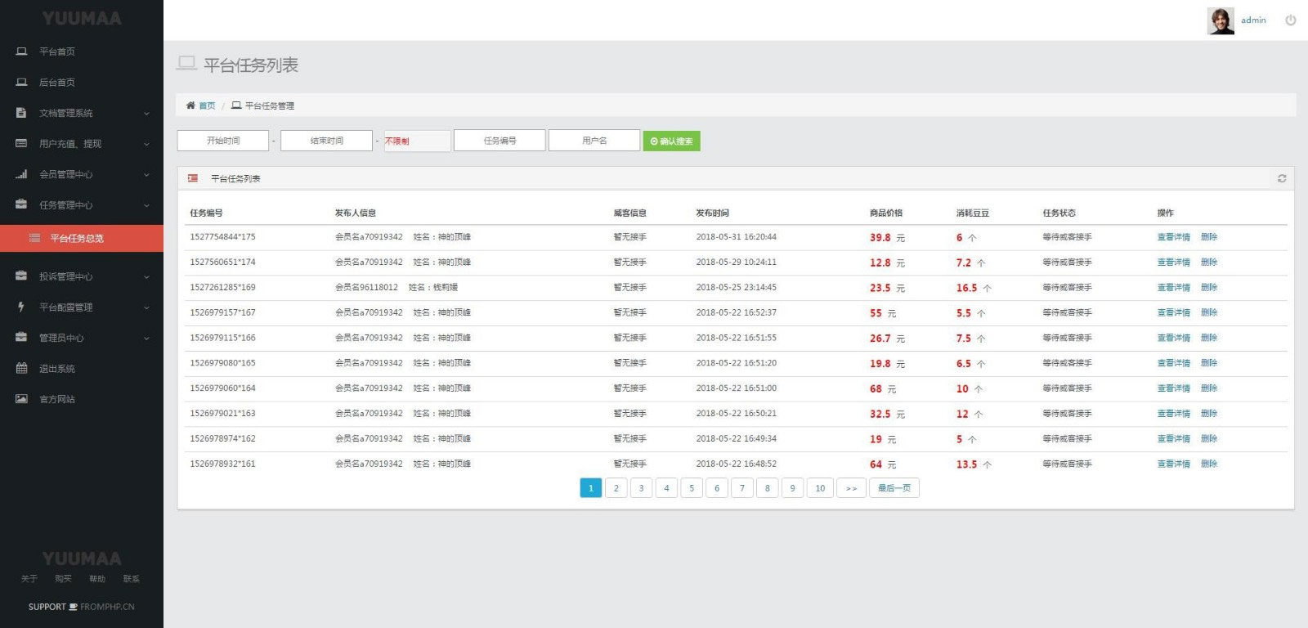
Task: Expand the 投诉管理中心 menu chevron
Action: point(146,277)
